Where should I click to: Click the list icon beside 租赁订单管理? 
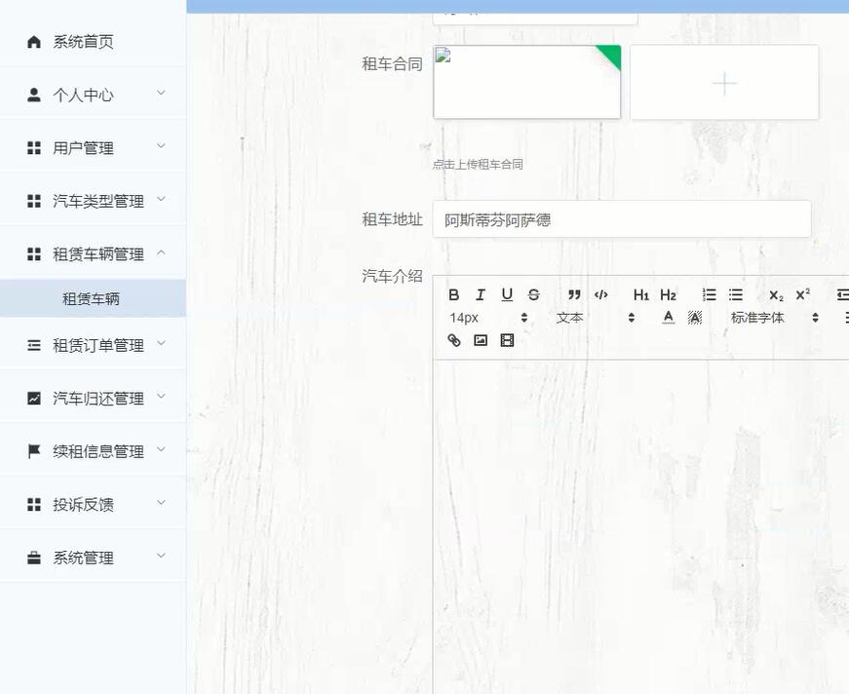pyautogui.click(x=33, y=345)
